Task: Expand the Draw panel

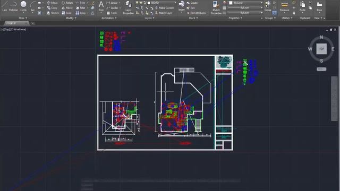Action: [23, 18]
